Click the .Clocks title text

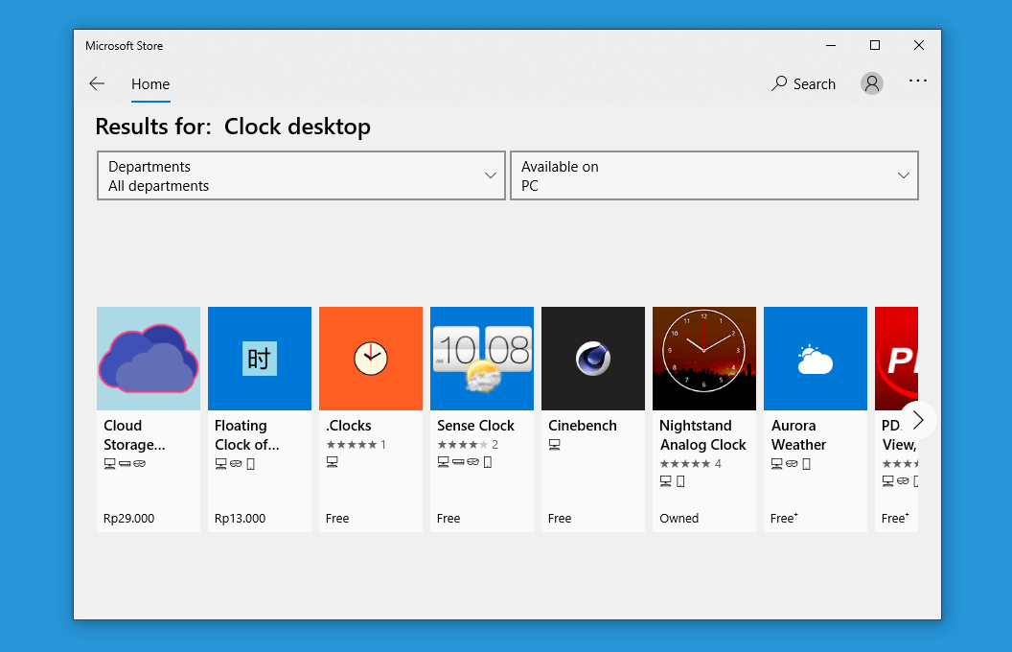[349, 426]
